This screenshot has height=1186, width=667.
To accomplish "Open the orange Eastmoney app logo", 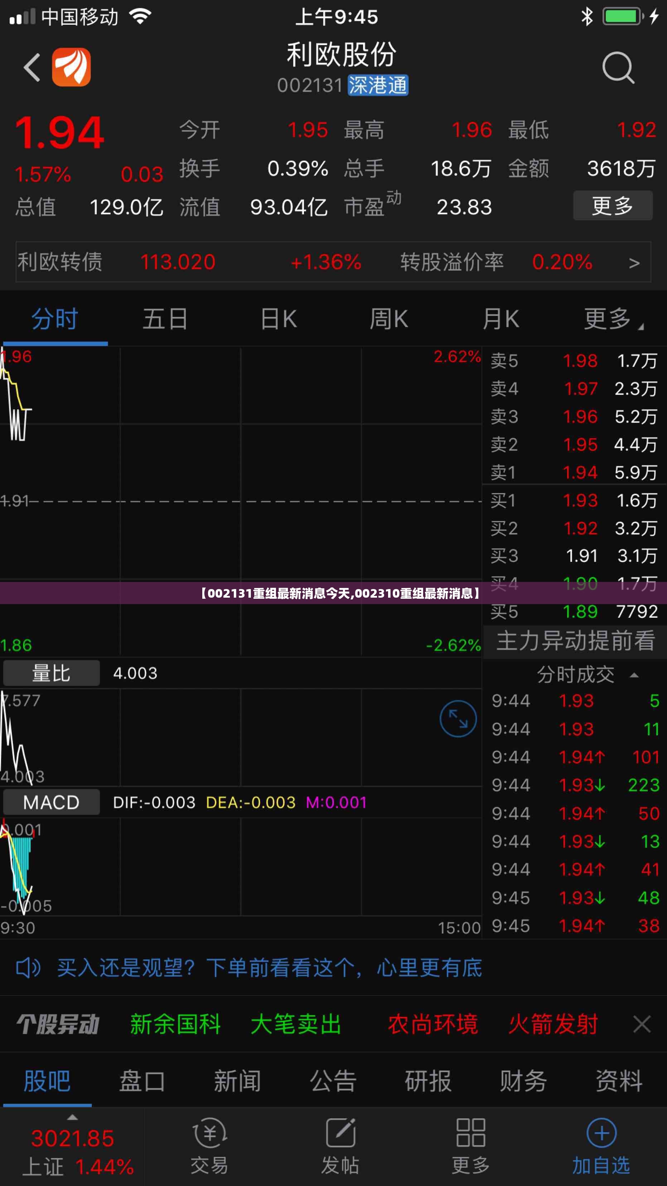I will tap(71, 67).
